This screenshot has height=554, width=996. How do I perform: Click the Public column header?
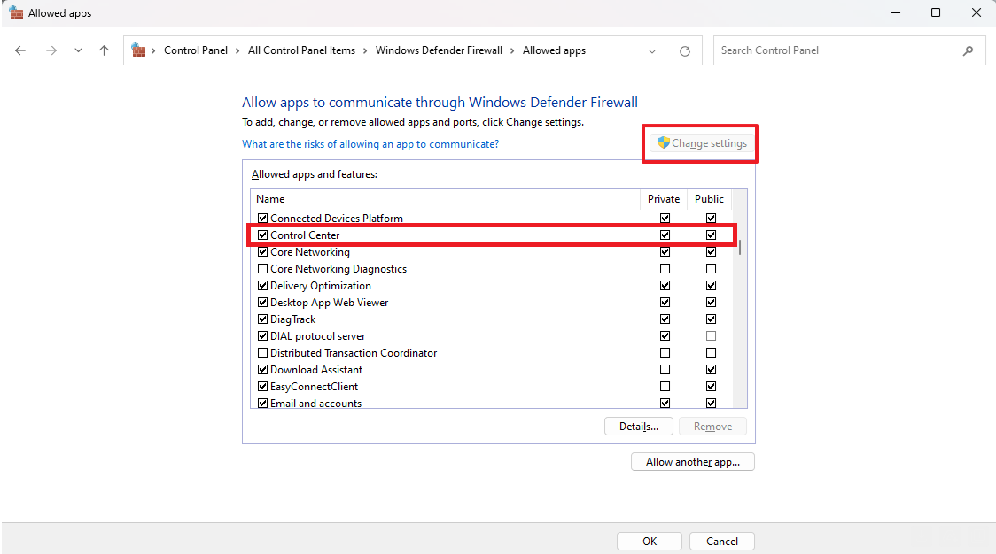(709, 199)
